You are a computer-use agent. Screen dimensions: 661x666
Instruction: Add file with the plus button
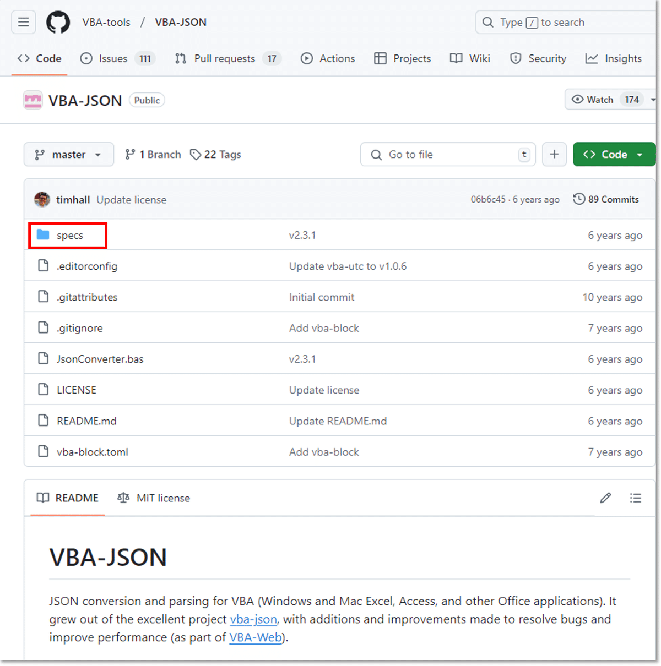pos(554,155)
